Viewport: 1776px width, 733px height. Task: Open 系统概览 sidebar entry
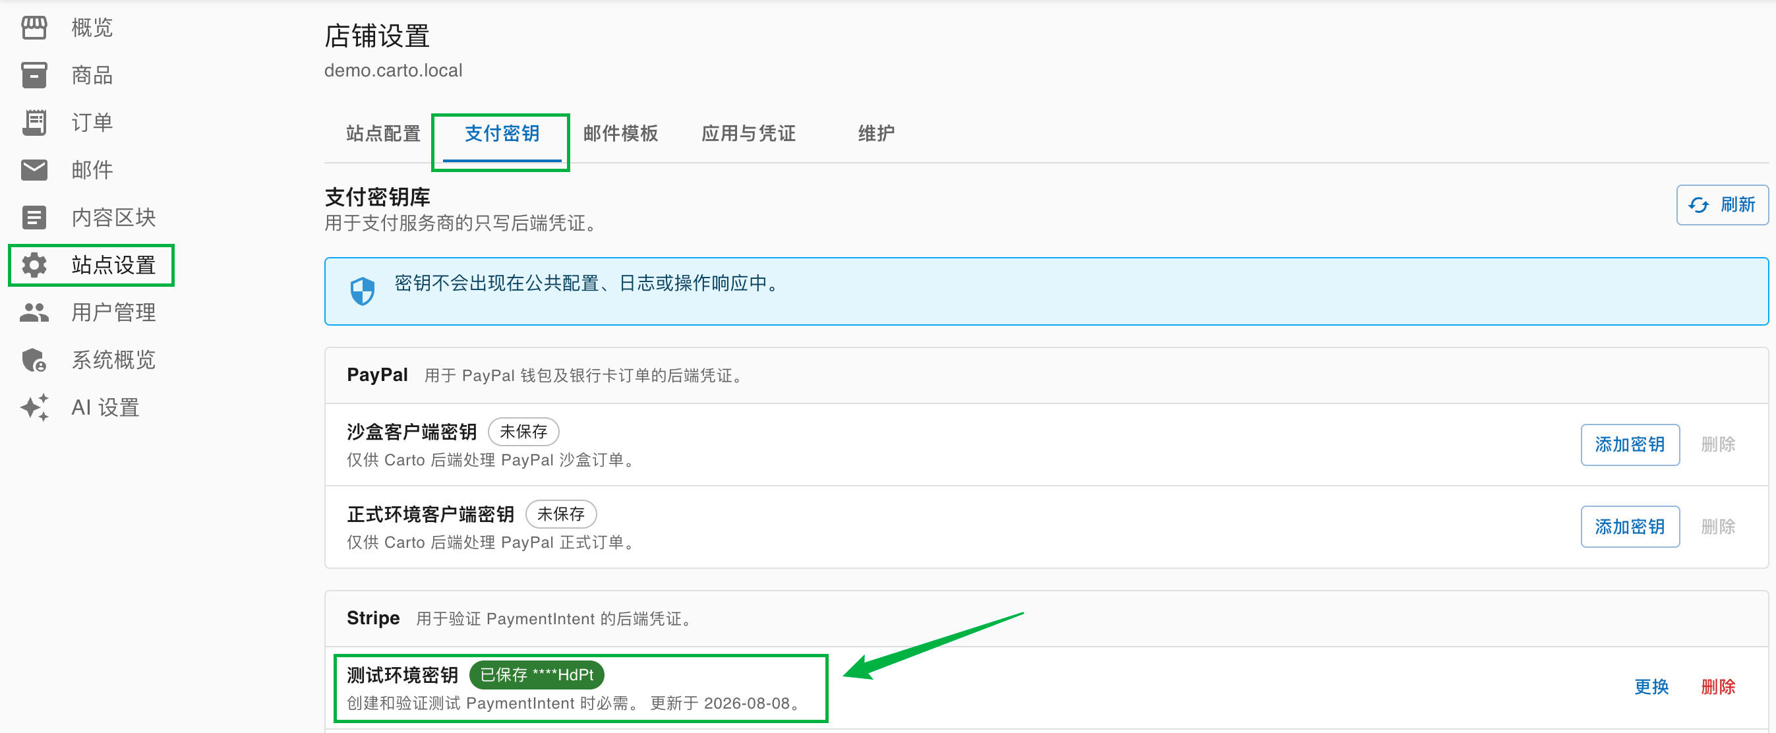(x=114, y=360)
